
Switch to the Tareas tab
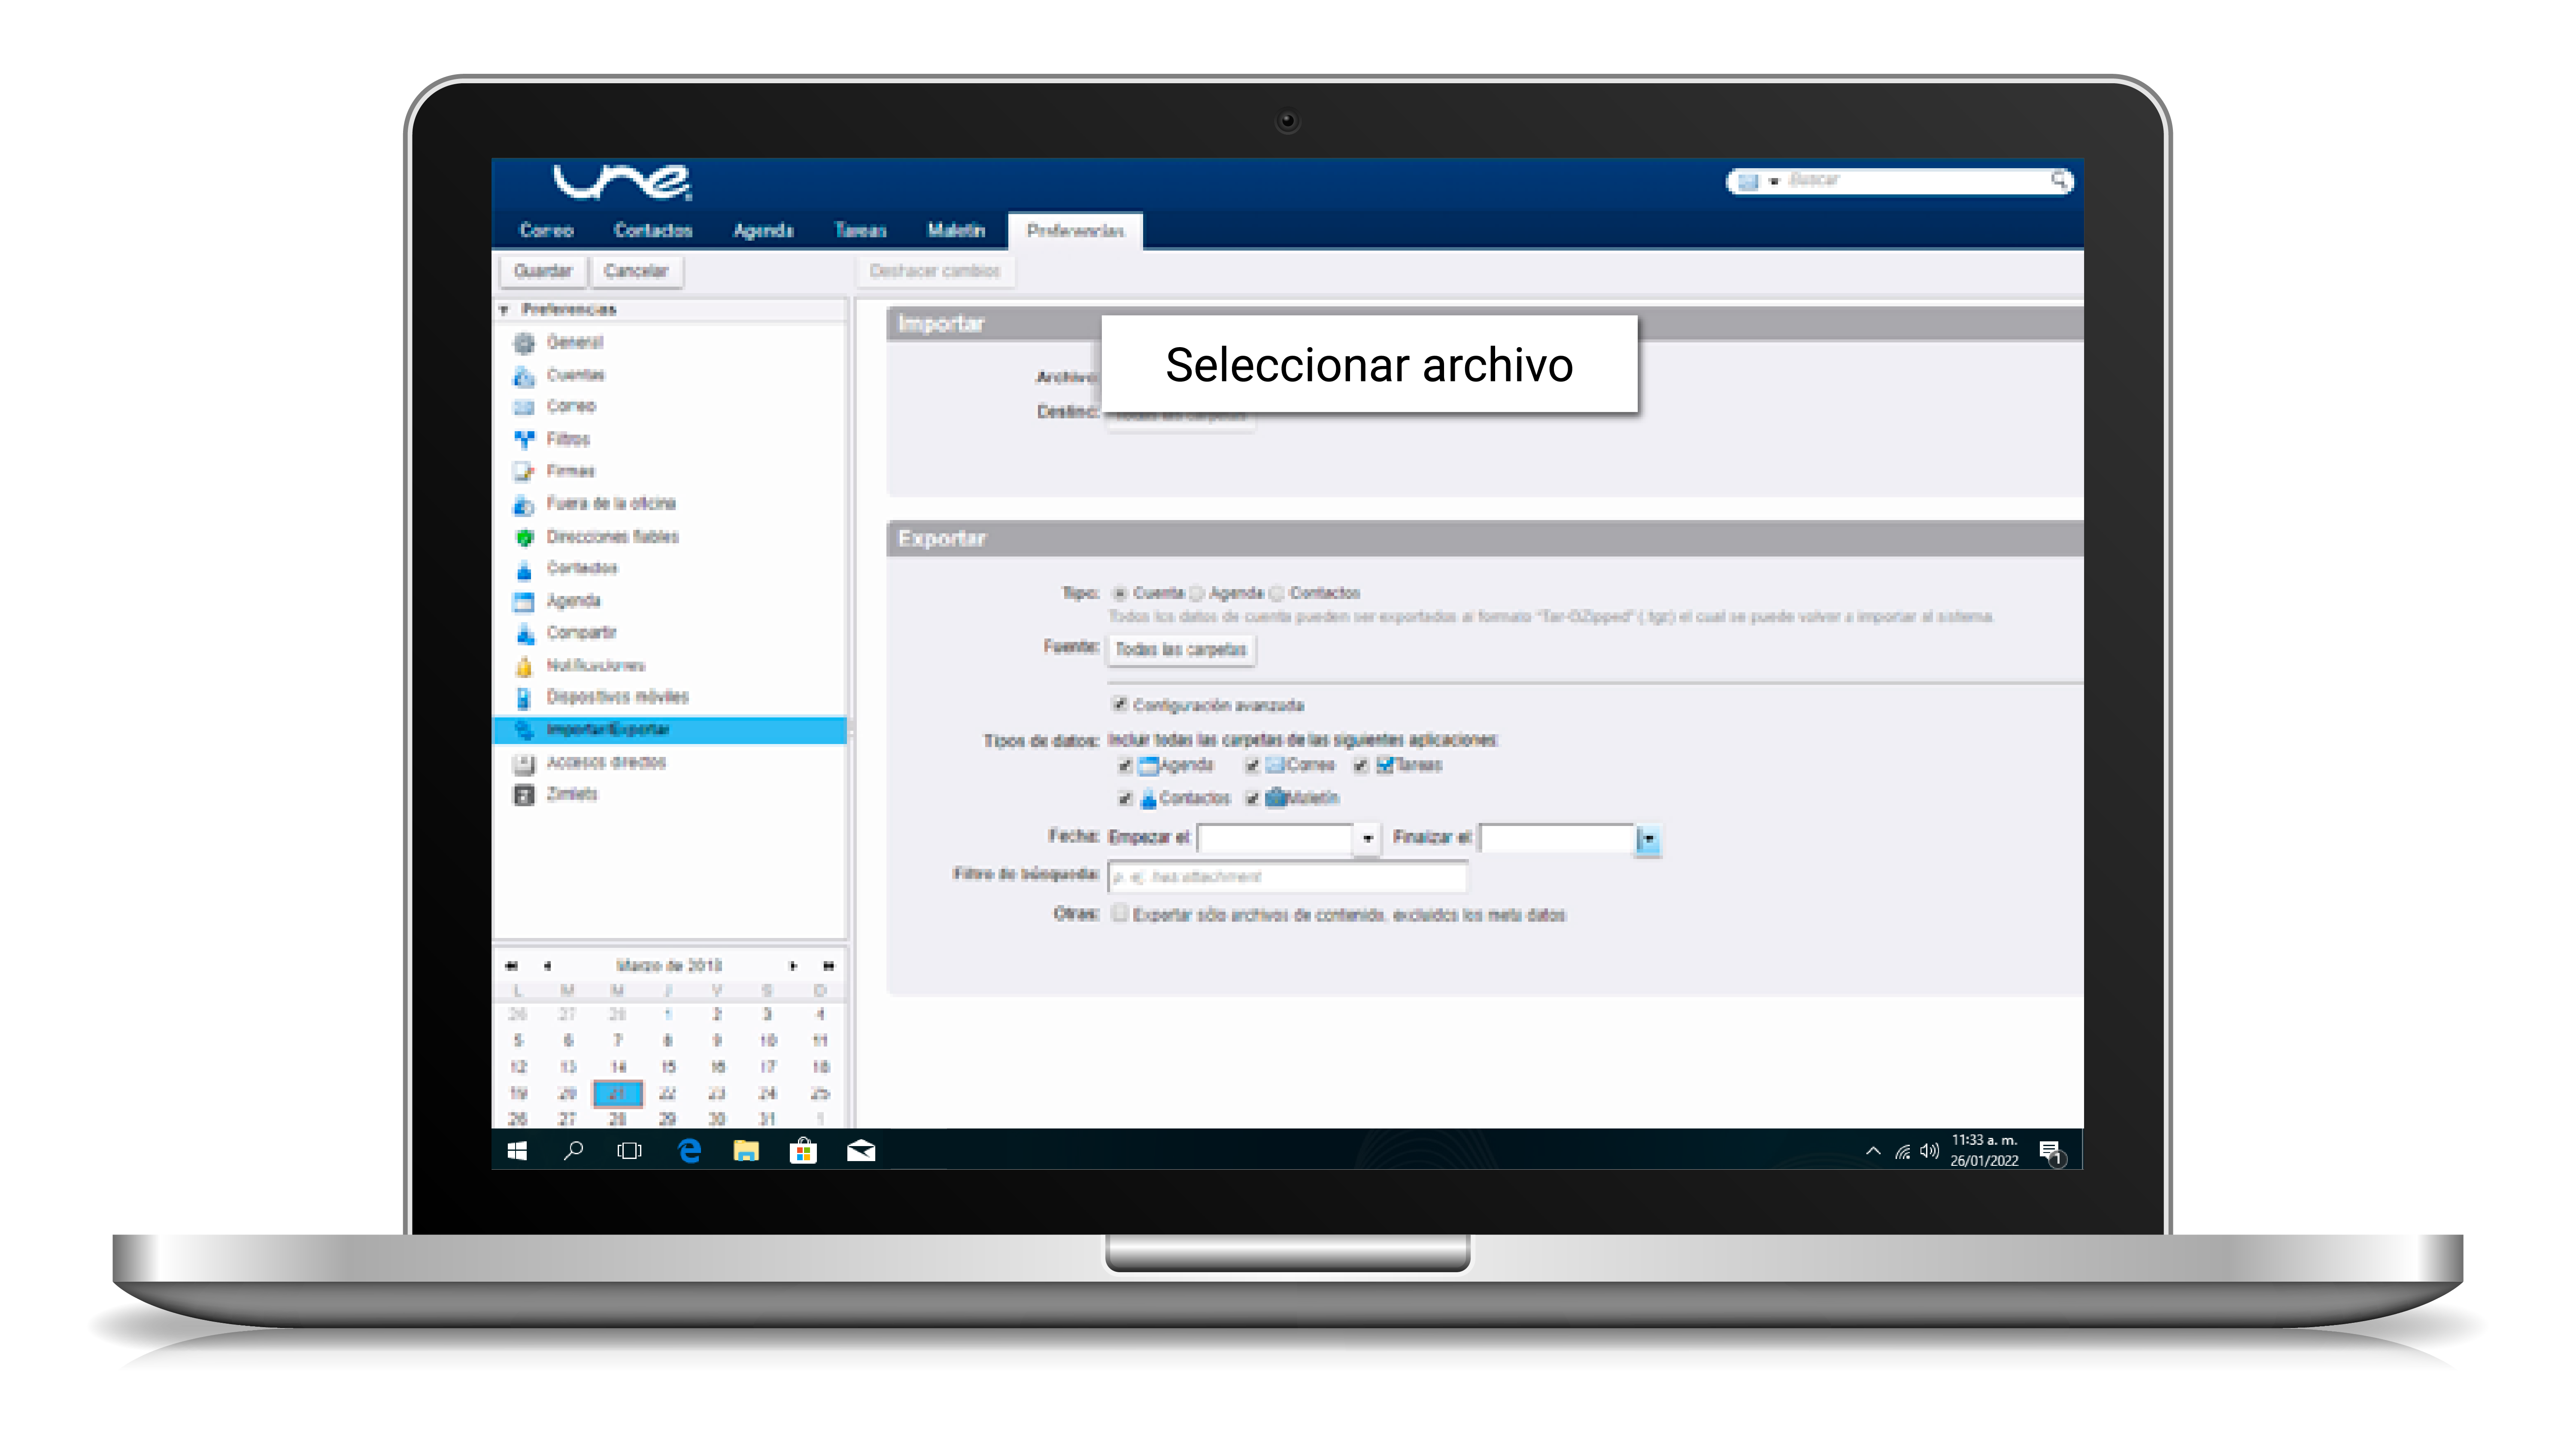(860, 231)
